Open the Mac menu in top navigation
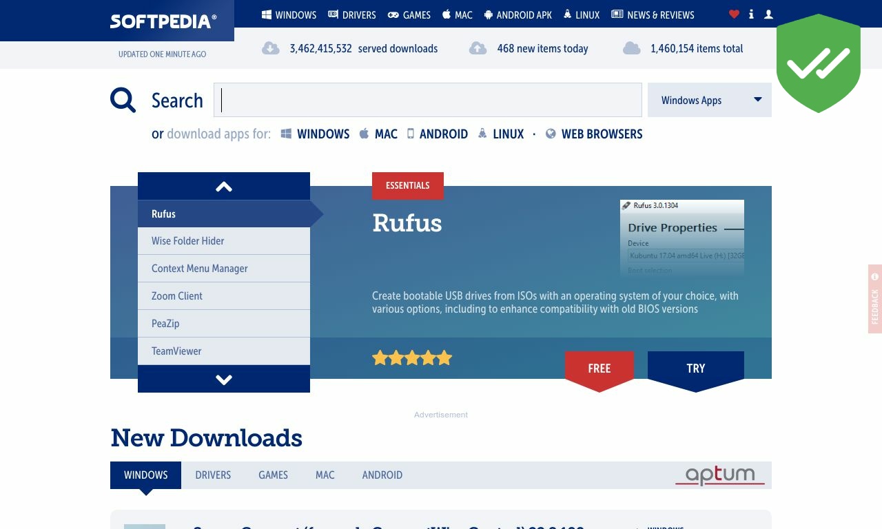The image size is (882, 529). tap(457, 14)
